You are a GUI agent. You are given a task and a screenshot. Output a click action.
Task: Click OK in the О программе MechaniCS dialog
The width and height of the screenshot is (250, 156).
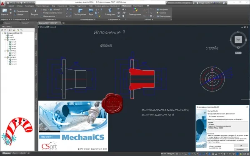[241, 146]
